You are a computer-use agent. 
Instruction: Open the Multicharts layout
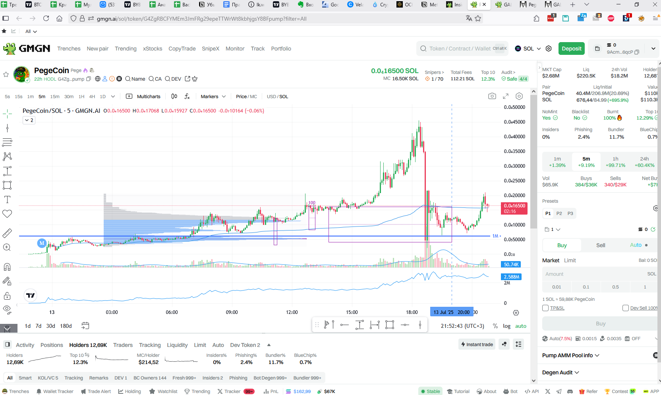coord(143,96)
